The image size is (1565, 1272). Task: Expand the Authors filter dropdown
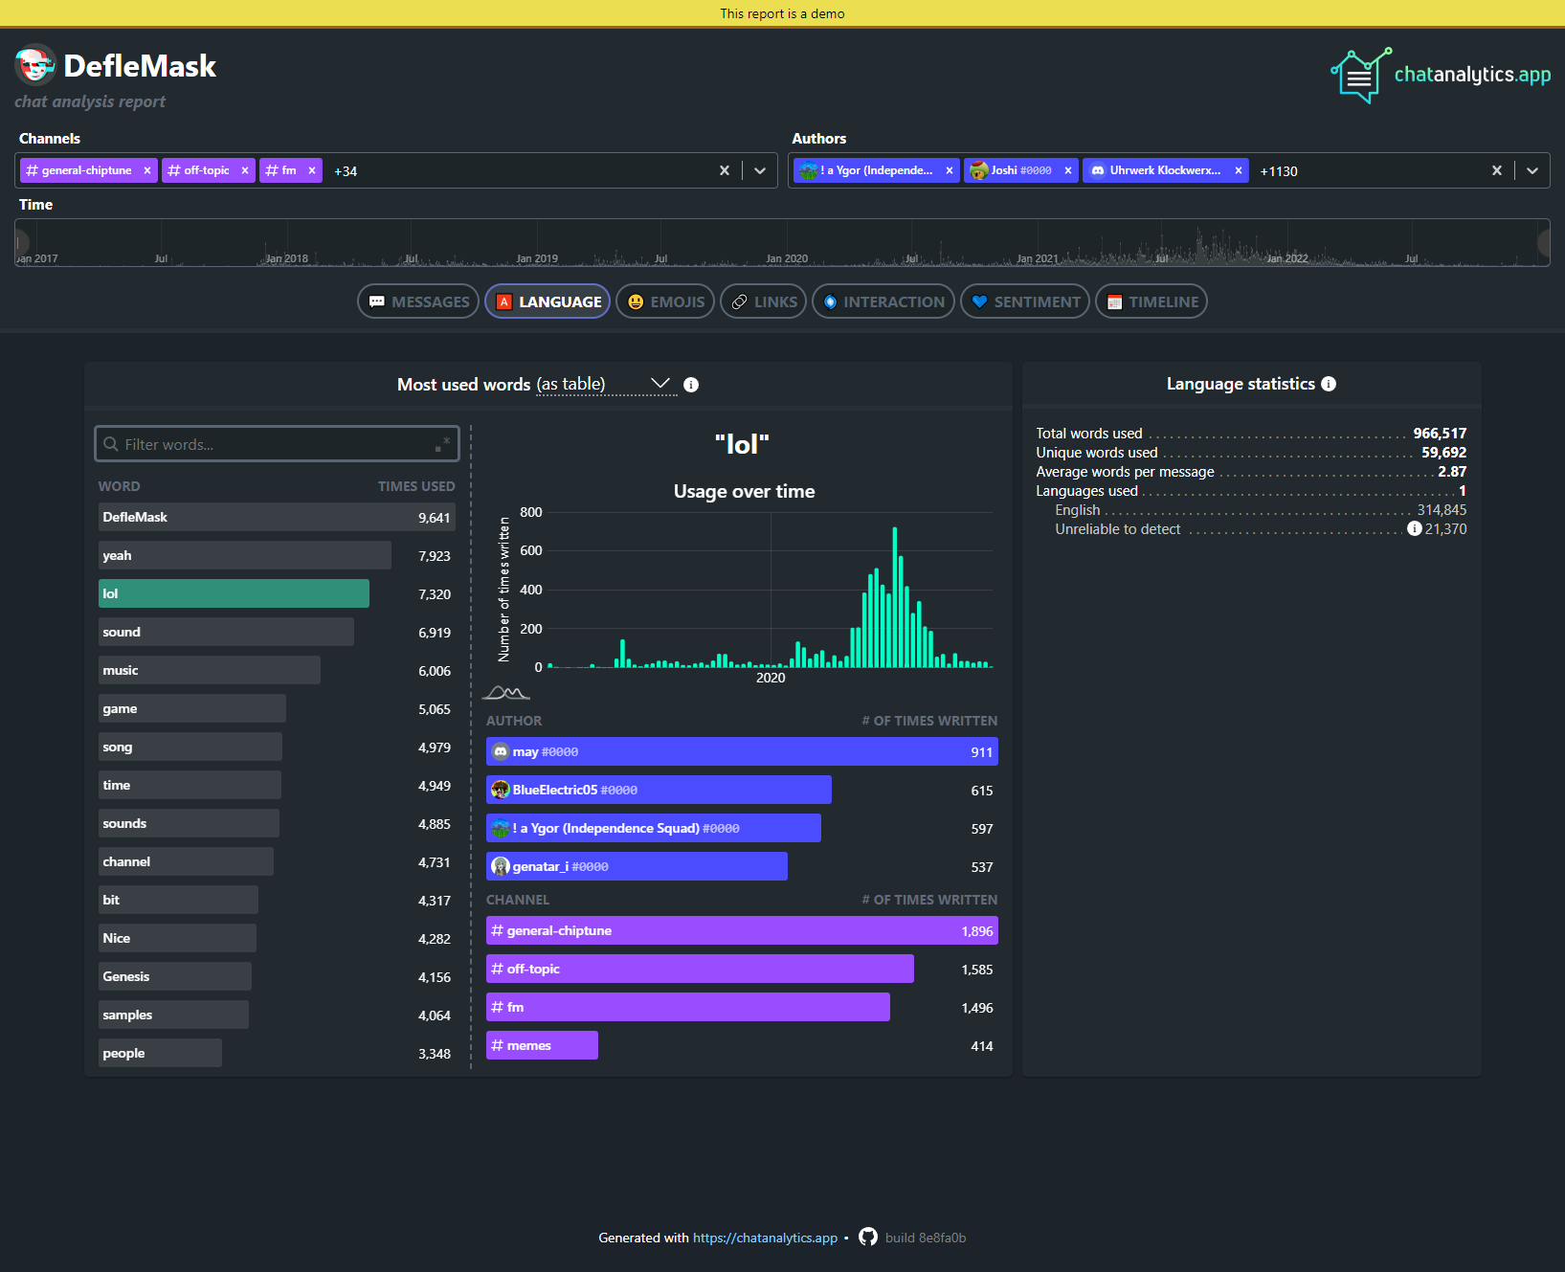coord(1533,170)
